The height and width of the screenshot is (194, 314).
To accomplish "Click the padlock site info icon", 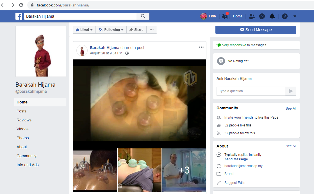I will tap(32, 5).
